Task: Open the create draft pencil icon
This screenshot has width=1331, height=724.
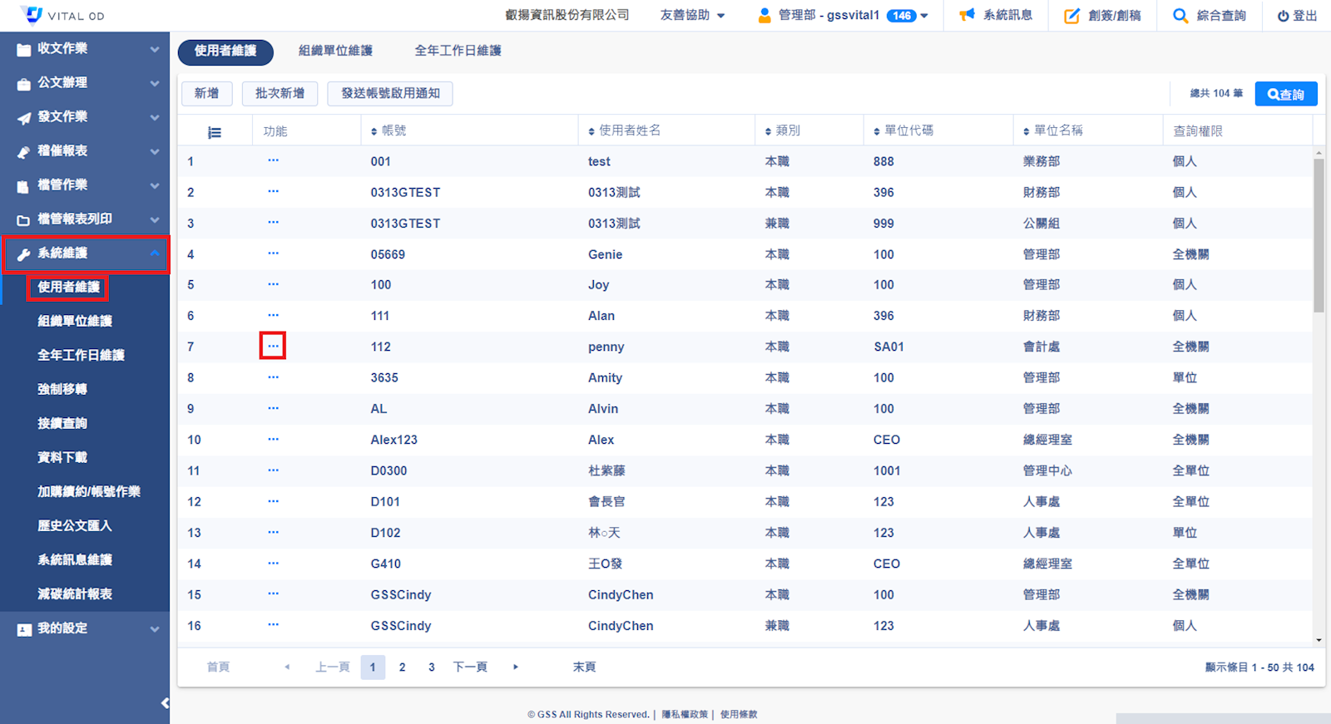Action: click(1072, 15)
